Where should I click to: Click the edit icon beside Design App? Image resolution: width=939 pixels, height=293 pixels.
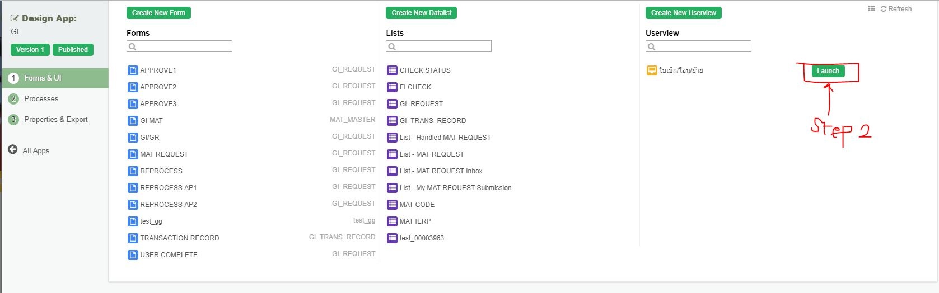[15, 18]
